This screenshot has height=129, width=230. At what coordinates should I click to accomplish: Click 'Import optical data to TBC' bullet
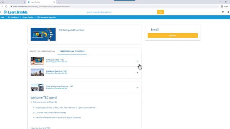click(x=65, y=107)
